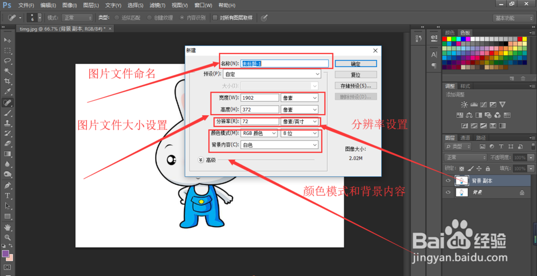Viewport: 537px width, 276px height.
Task: Add a Vibrance adjustment triangle icon
Action: coord(503,105)
